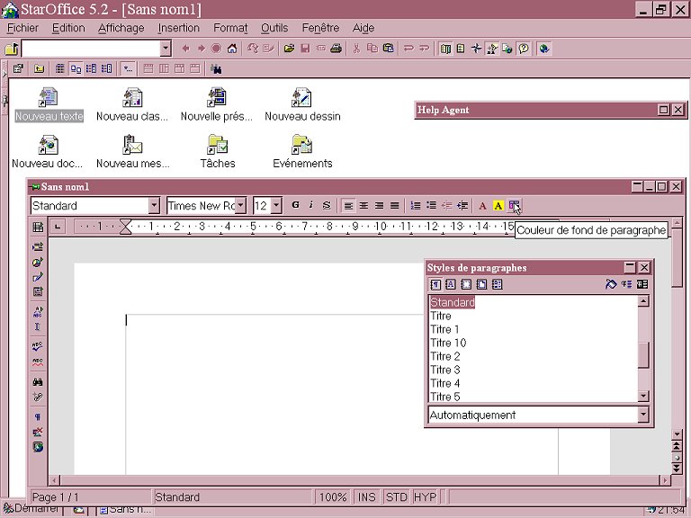The image size is (691, 518).
Task: Click the yellow highlight color A icon
Action: [x=498, y=206]
